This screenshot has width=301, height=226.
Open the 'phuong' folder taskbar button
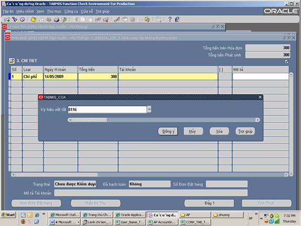click(x=228, y=215)
